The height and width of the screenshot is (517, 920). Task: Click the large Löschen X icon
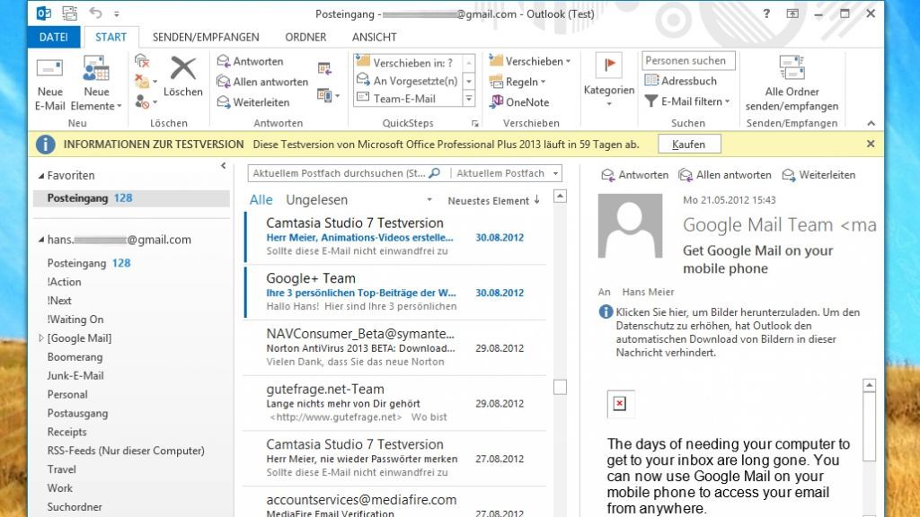pyautogui.click(x=182, y=68)
